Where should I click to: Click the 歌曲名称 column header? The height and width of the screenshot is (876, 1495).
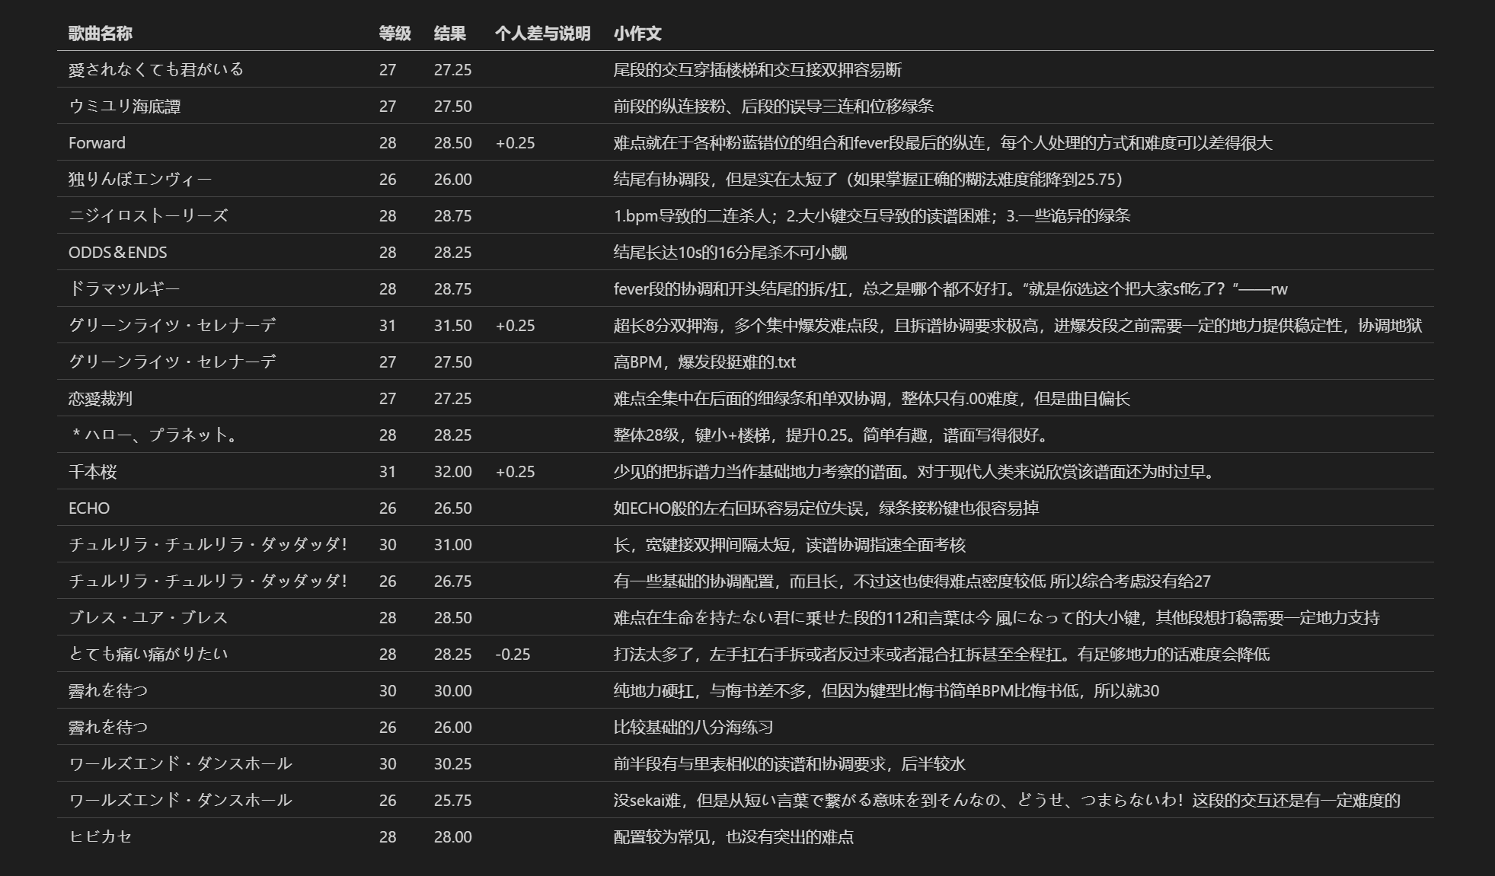pos(101,33)
